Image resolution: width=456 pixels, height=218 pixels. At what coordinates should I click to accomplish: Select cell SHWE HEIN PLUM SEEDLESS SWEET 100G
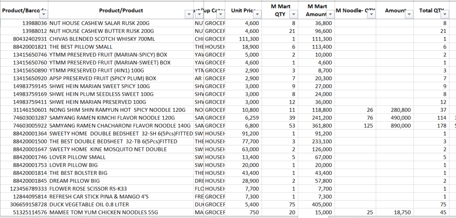[121, 94]
